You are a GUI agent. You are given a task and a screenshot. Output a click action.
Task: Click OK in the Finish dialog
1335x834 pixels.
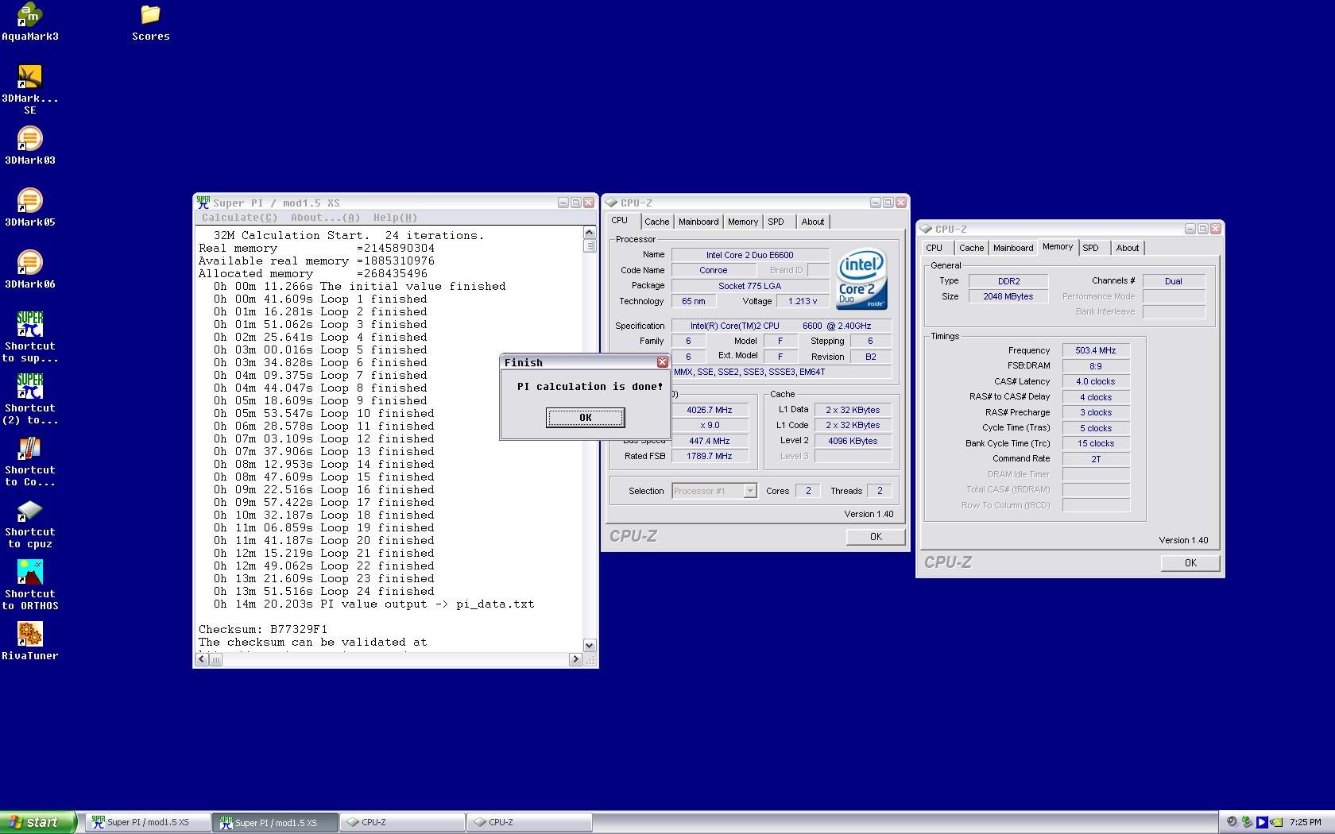click(585, 418)
